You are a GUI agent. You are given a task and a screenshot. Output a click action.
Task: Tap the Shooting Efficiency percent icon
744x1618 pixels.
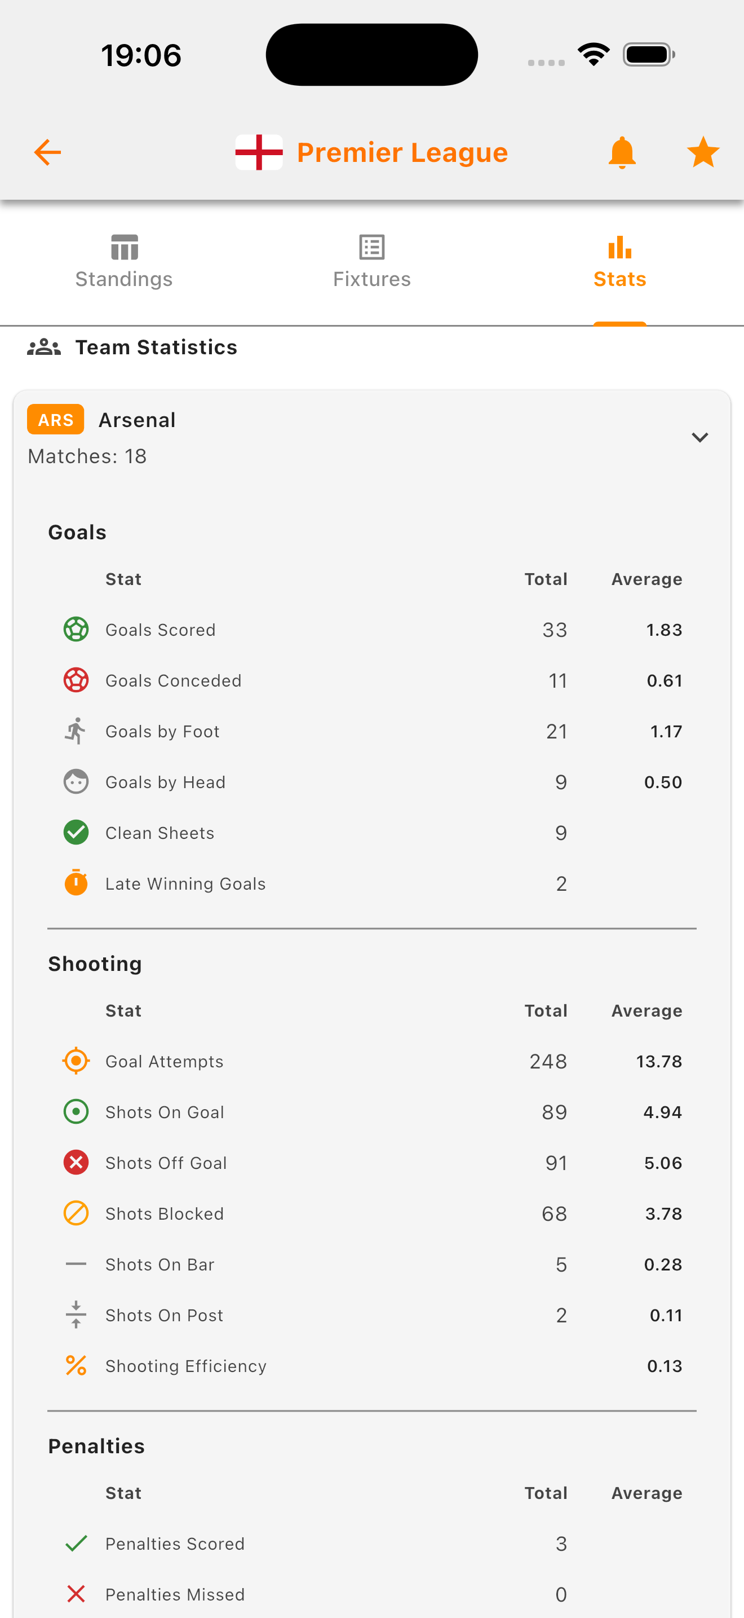click(76, 1365)
